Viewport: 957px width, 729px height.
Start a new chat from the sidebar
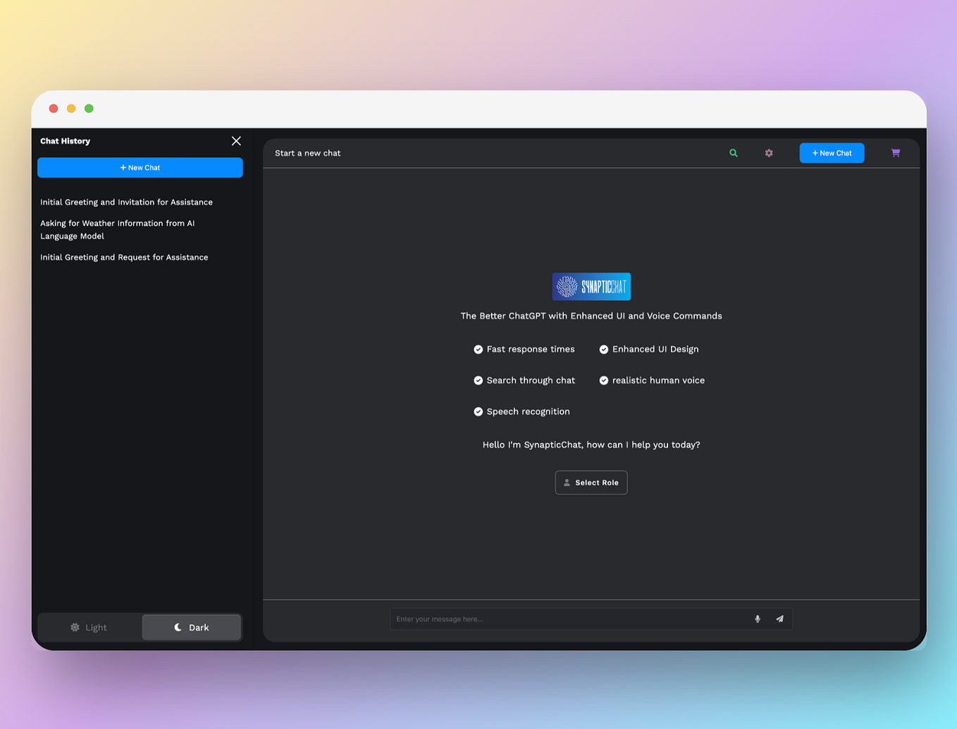click(x=140, y=168)
